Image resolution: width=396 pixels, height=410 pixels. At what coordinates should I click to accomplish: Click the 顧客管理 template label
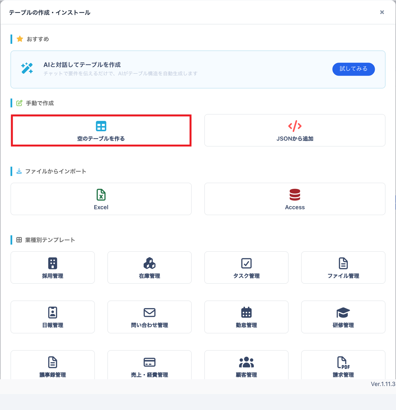click(x=246, y=375)
